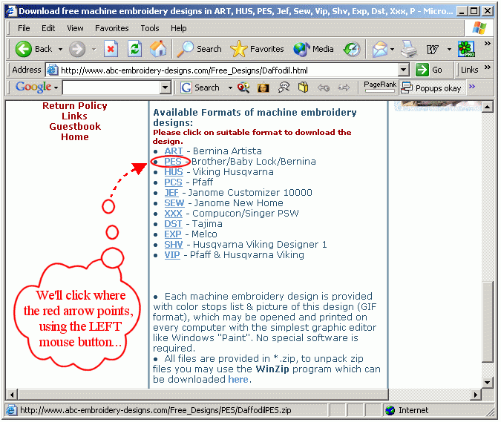Click the Google toolbar Search button

tap(200, 88)
